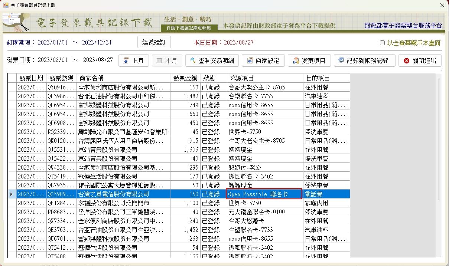Select the 誼光國際公寓大廈管理維護 merchant cell

pyautogui.click(x=124, y=185)
